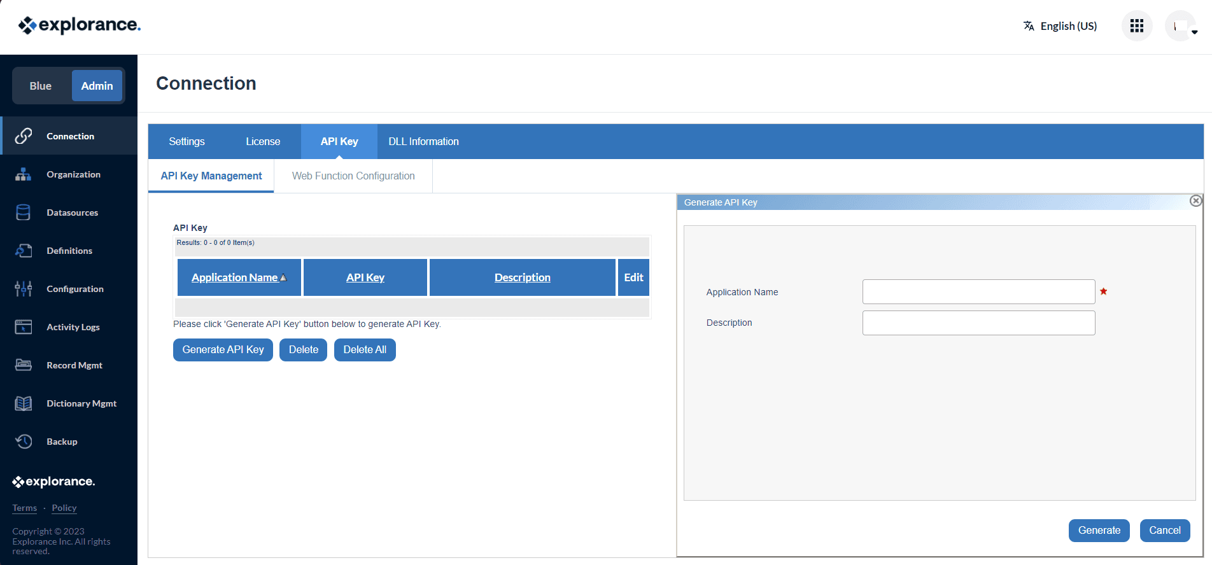Click the Delete All button
Viewport: 1212px width, 565px height.
(365, 350)
